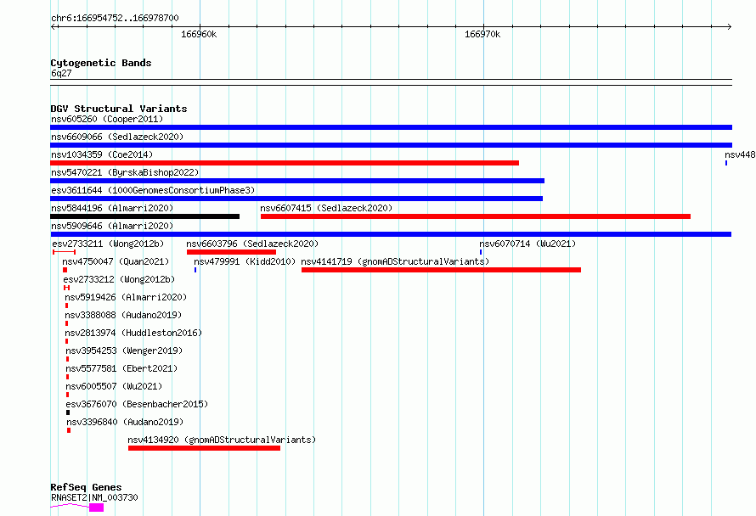Click the nsv5577581 (Ebert2021) red marker

pos(67,377)
